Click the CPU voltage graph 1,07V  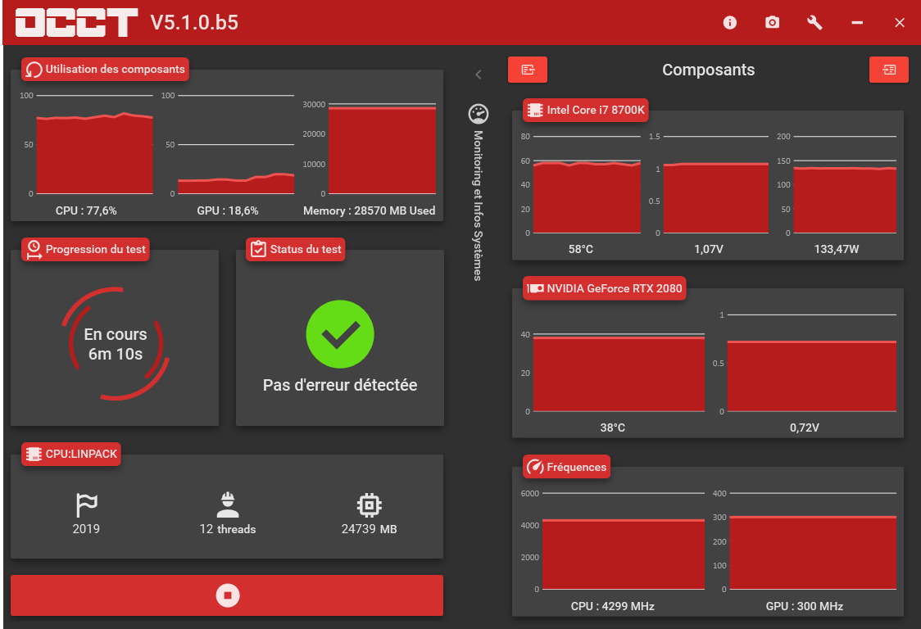715,184
